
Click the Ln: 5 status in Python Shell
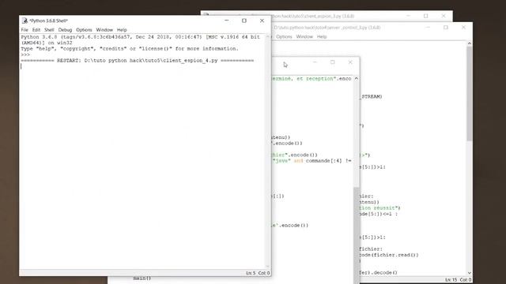[251, 273]
